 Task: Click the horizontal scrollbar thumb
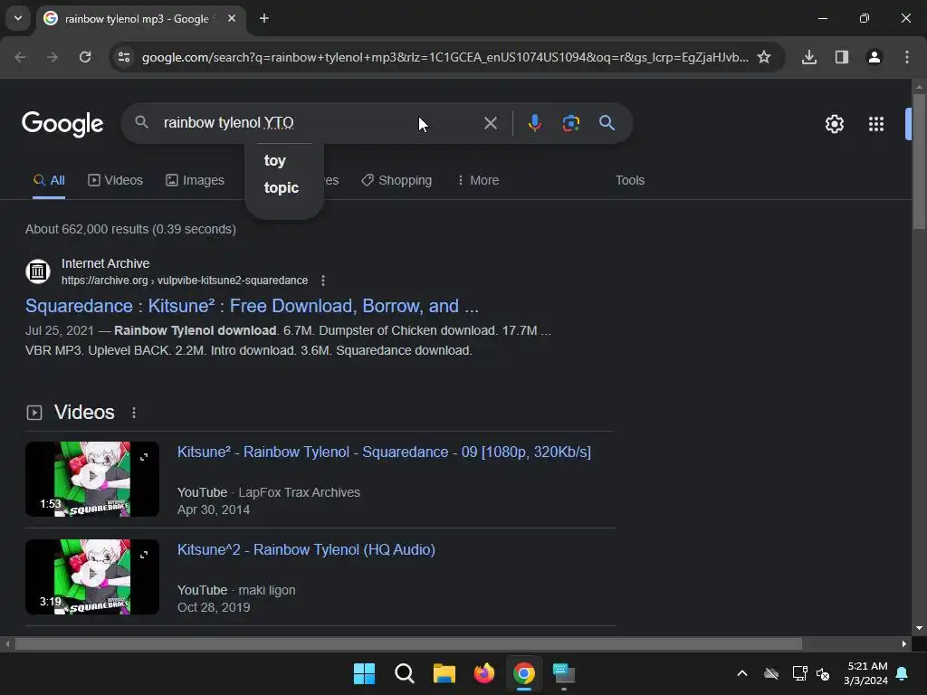pyautogui.click(x=408, y=643)
